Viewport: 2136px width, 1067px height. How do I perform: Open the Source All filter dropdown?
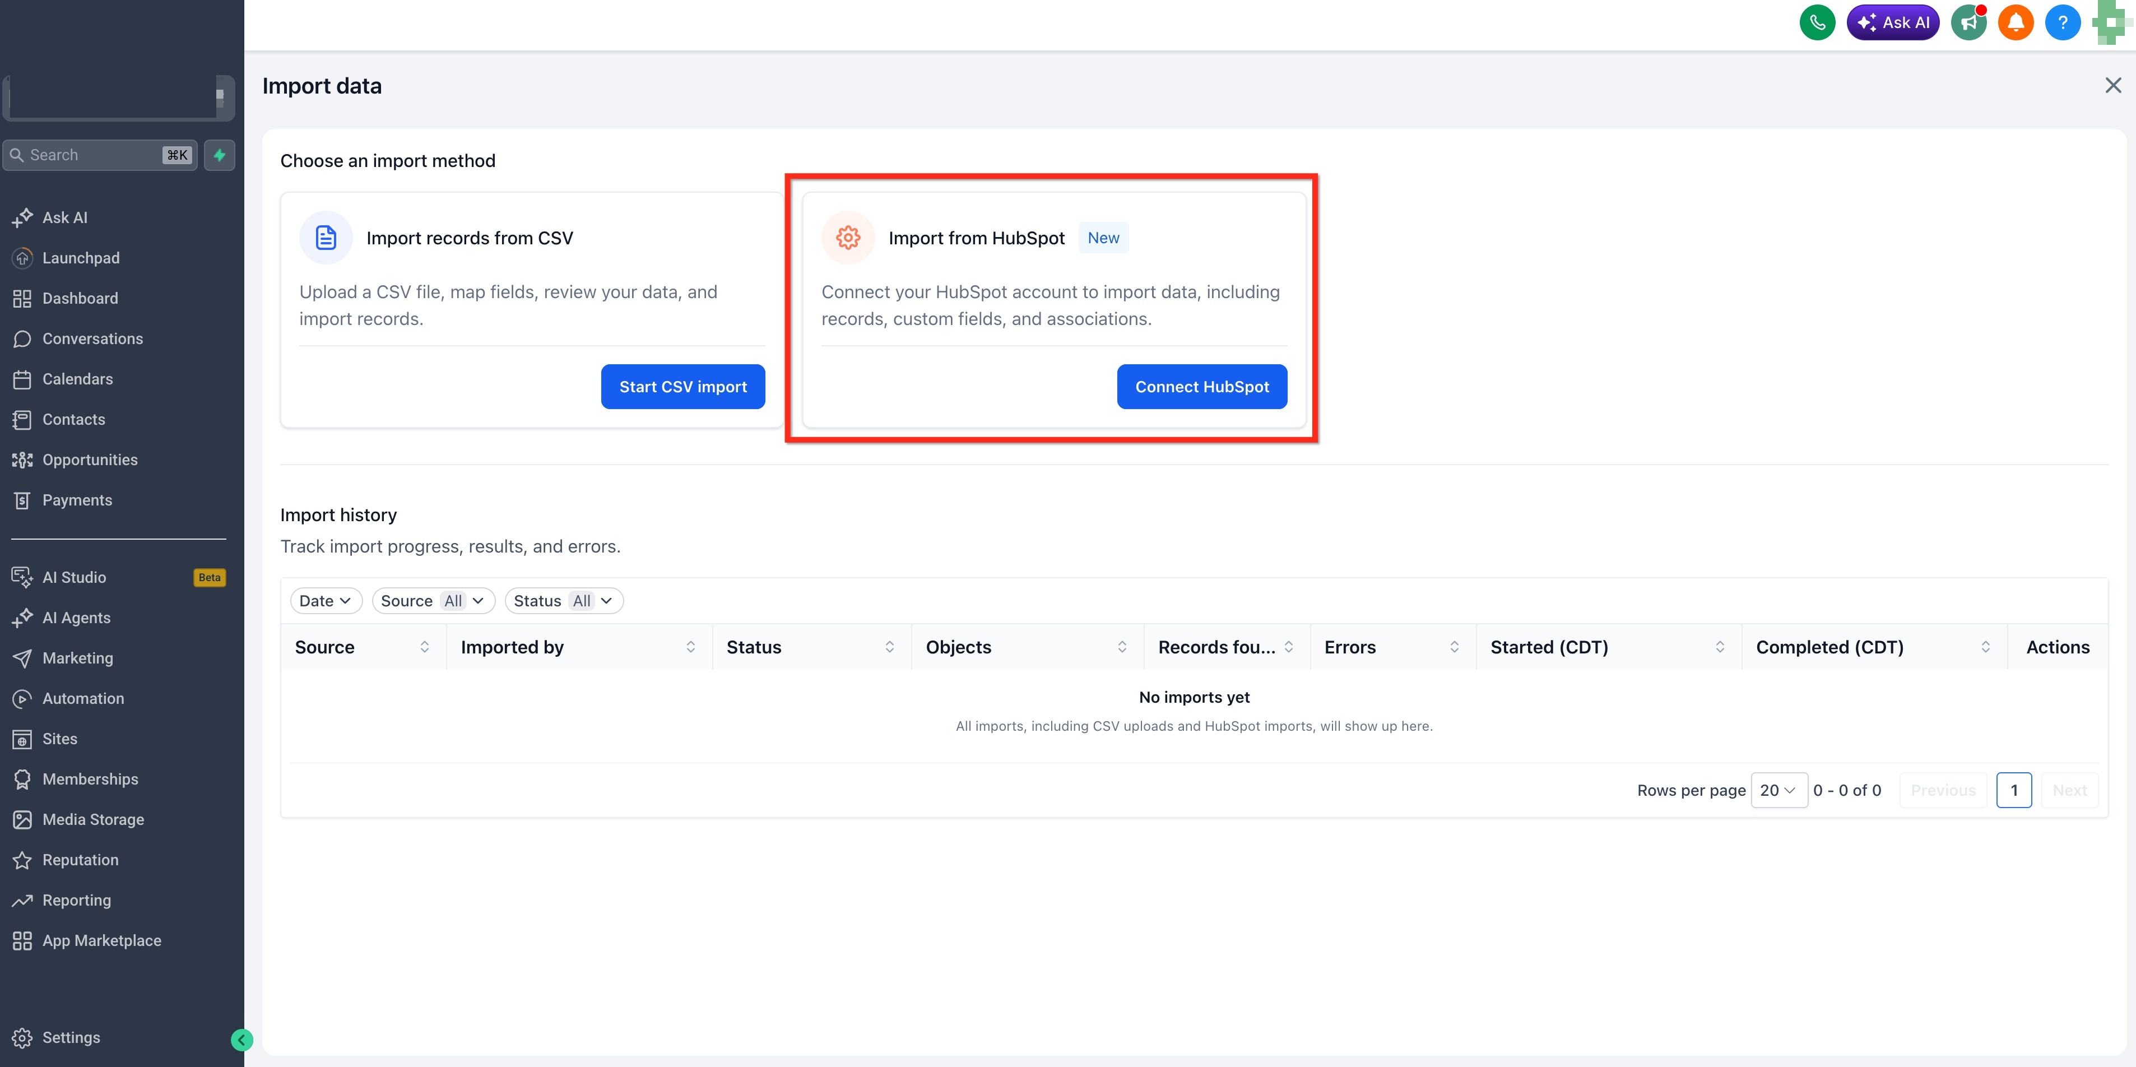tap(433, 601)
